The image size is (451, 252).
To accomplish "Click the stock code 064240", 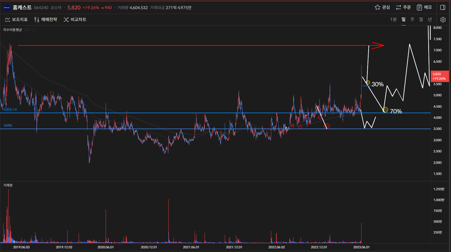I will point(41,8).
